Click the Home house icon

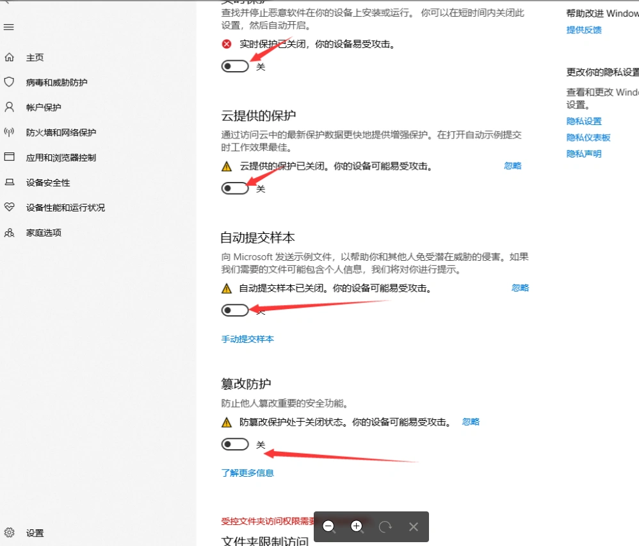(10, 58)
